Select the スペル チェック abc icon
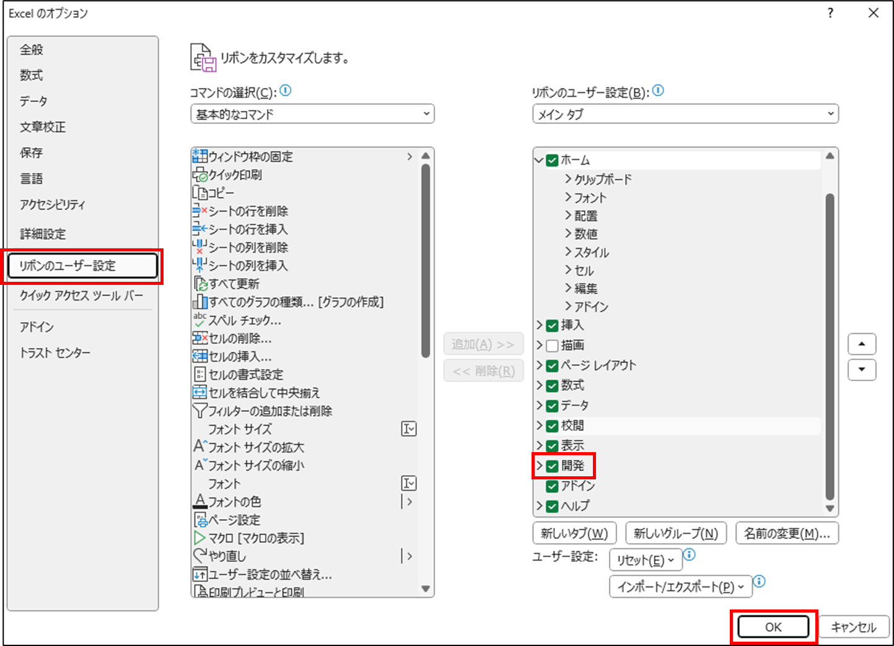The height and width of the screenshot is (646, 894). [x=199, y=320]
